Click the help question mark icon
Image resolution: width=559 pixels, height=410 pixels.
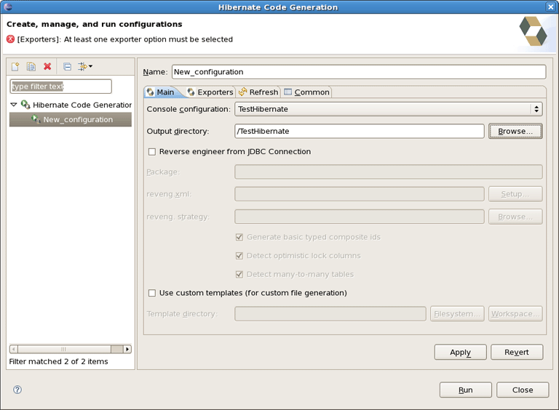(x=17, y=390)
